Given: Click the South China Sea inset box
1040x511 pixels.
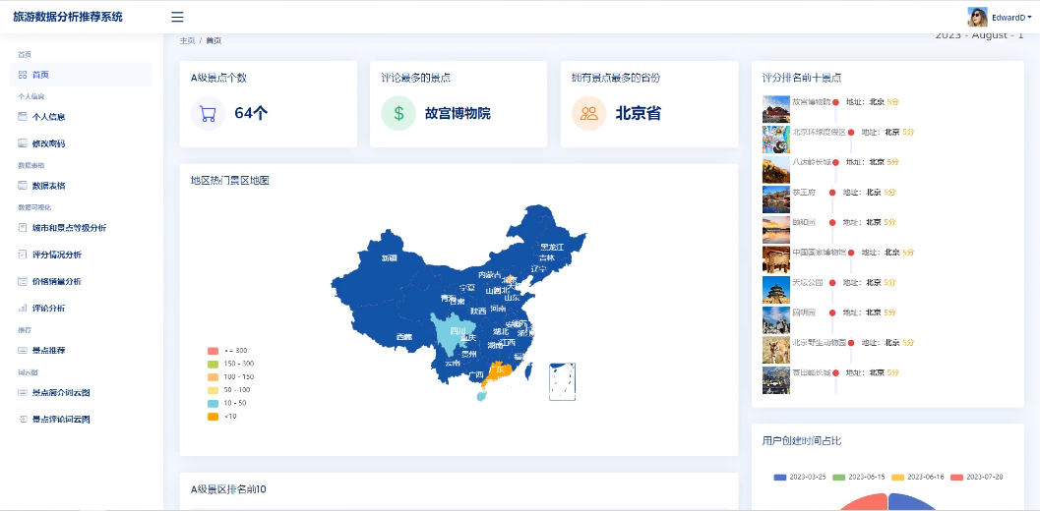Looking at the screenshot, I should [563, 381].
